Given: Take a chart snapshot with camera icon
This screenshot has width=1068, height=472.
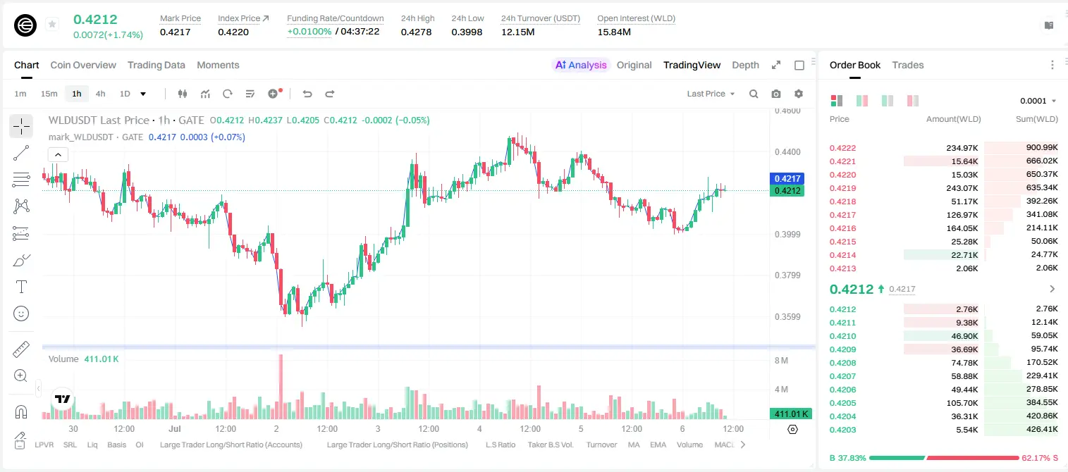Looking at the screenshot, I should pos(776,94).
